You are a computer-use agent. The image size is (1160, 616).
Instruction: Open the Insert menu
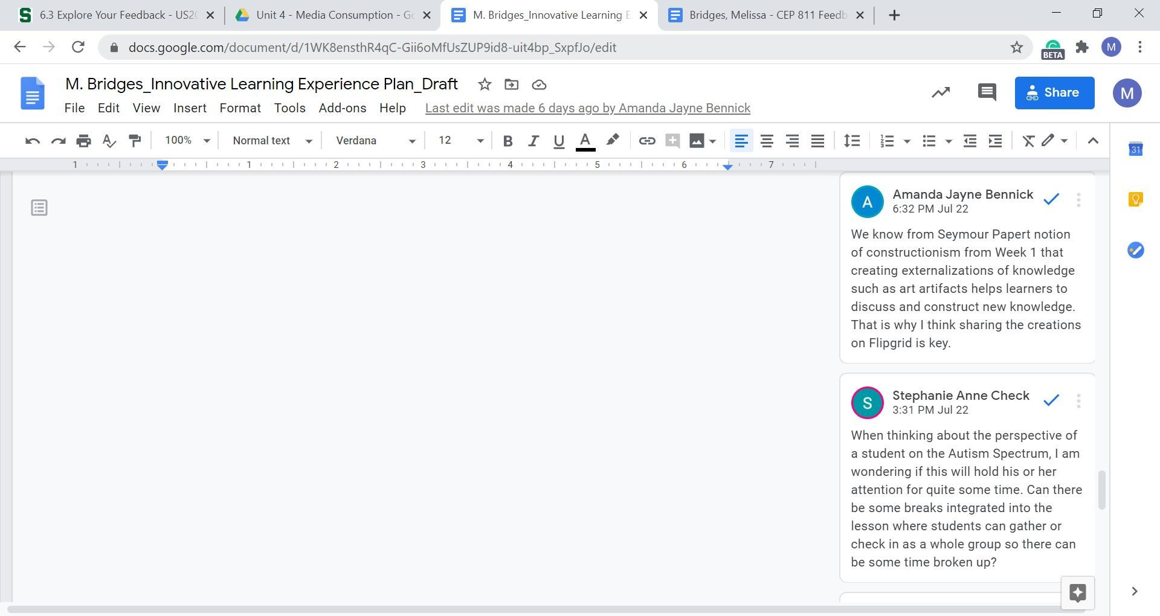(190, 108)
